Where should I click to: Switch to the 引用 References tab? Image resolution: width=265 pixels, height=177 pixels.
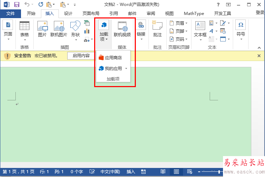coord(114,14)
